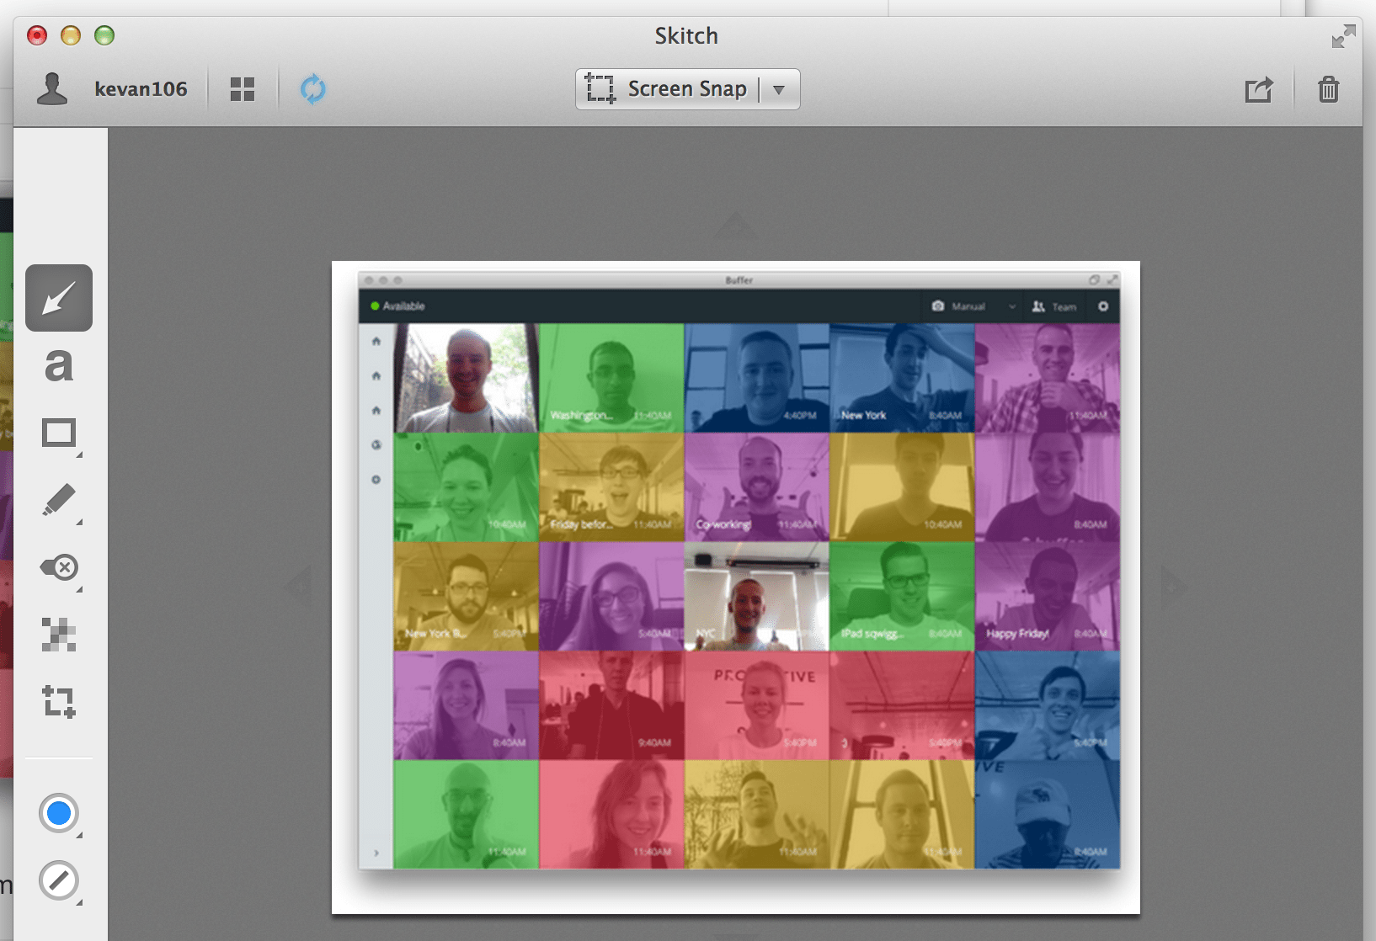This screenshot has width=1376, height=941.
Task: Open the grid view of all notes
Action: coord(243,89)
